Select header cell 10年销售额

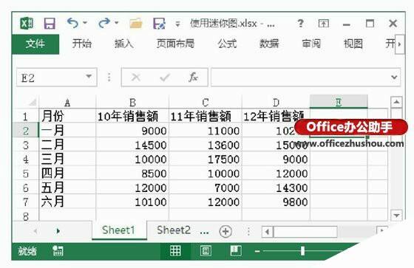tap(132, 117)
